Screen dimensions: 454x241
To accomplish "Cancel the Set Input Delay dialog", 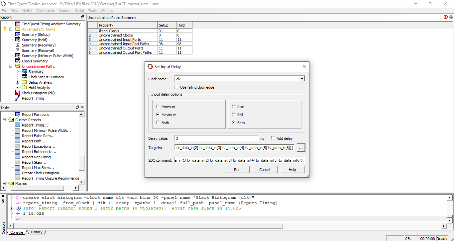I will [265, 170].
